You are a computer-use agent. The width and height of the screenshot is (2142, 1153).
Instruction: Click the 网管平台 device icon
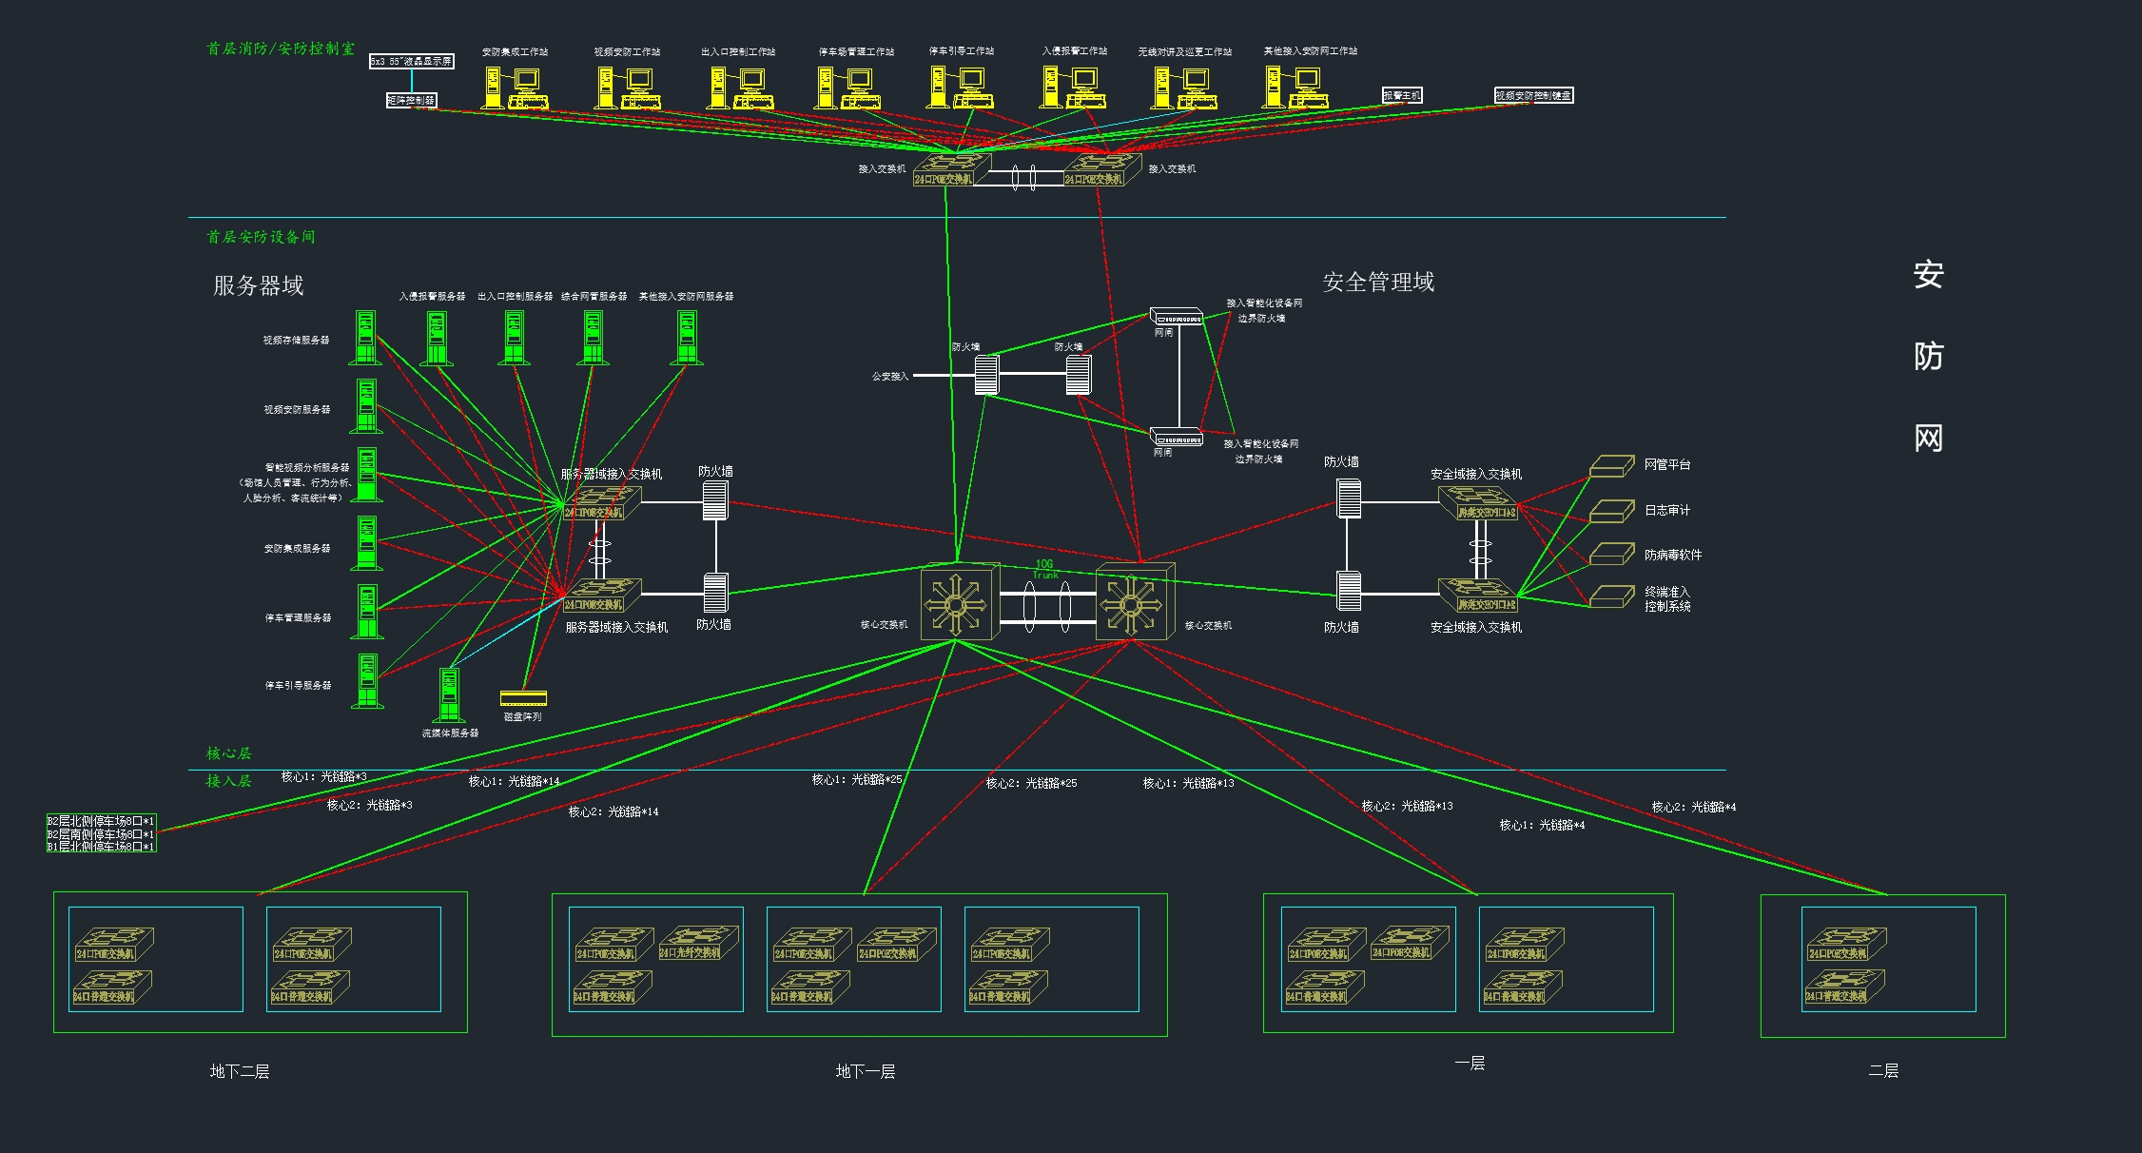coord(1611,466)
